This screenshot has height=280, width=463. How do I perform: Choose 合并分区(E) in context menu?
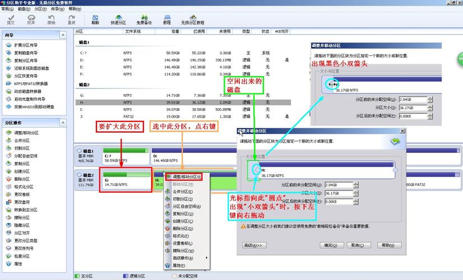(187, 192)
